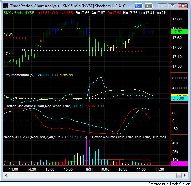
Task: Click the 15:30 time axis label
Action: tap(68, 169)
